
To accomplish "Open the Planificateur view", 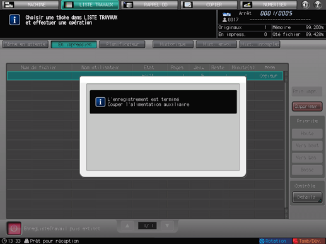I will click(x=122, y=44).
